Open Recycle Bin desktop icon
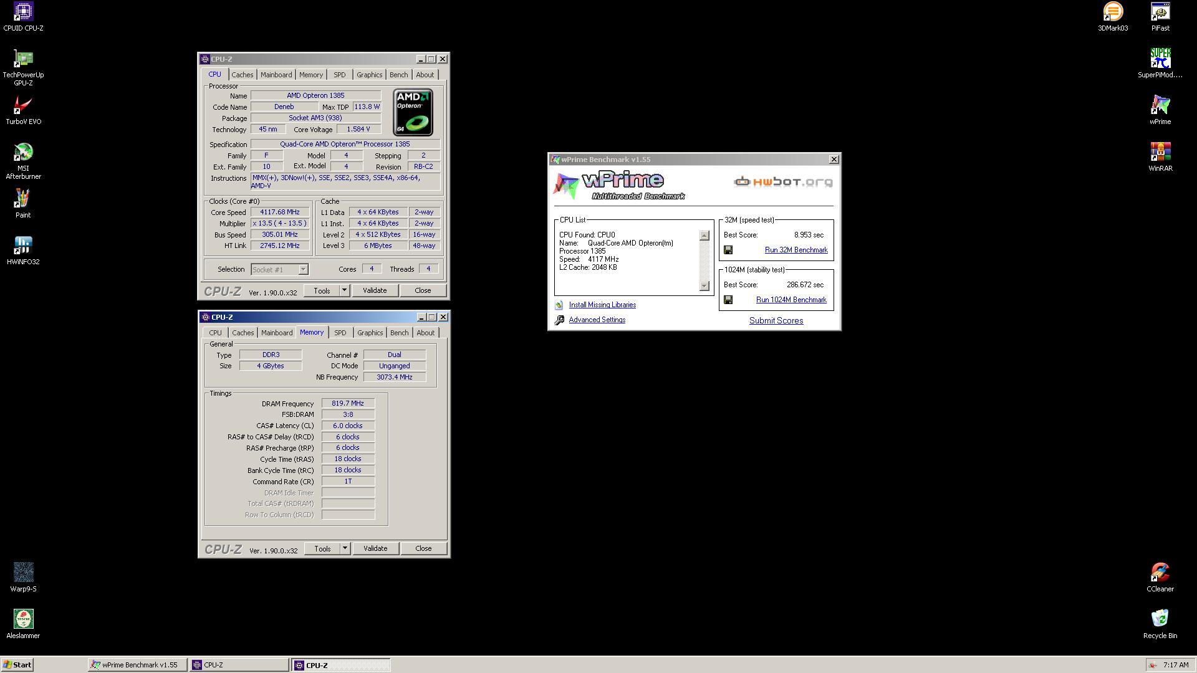The width and height of the screenshot is (1197, 673). point(1160,624)
